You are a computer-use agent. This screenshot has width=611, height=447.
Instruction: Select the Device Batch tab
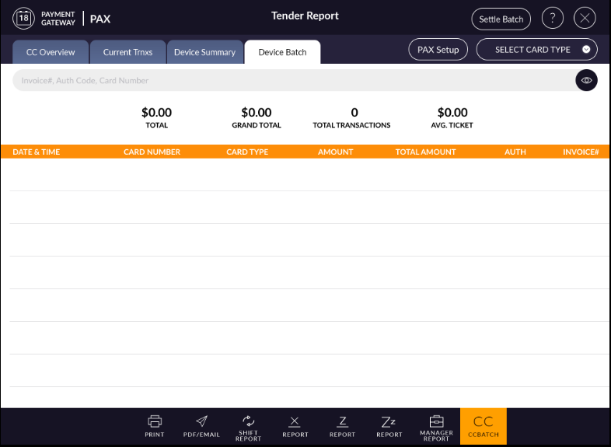pyautogui.click(x=282, y=52)
